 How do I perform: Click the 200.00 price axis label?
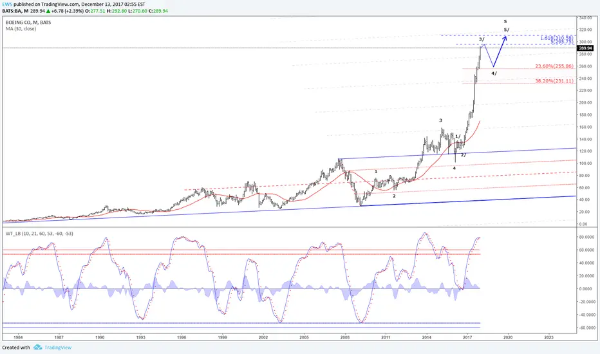tap(585, 102)
